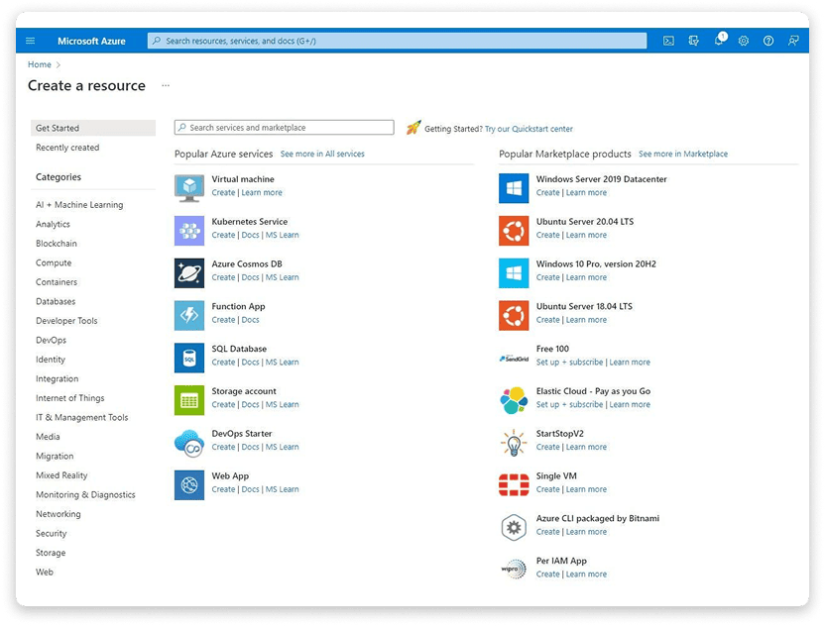
Task: Select the Networking category
Action: tap(59, 514)
